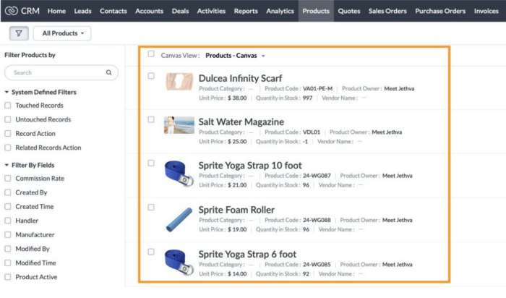Viewport: 506px width, 298px height.
Task: Open the Sprite Yoga Strap 6 foot image
Action: coord(179,262)
